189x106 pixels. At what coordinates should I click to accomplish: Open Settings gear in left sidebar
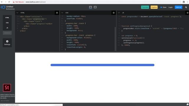(7, 43)
